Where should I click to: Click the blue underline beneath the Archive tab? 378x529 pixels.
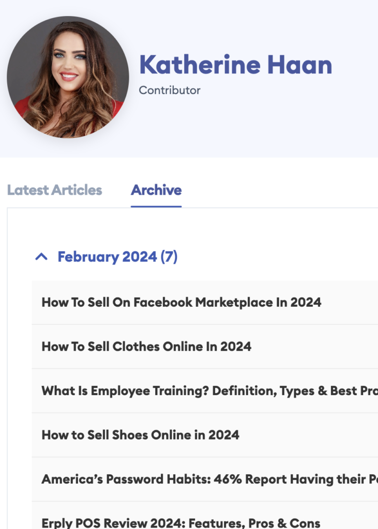(156, 206)
